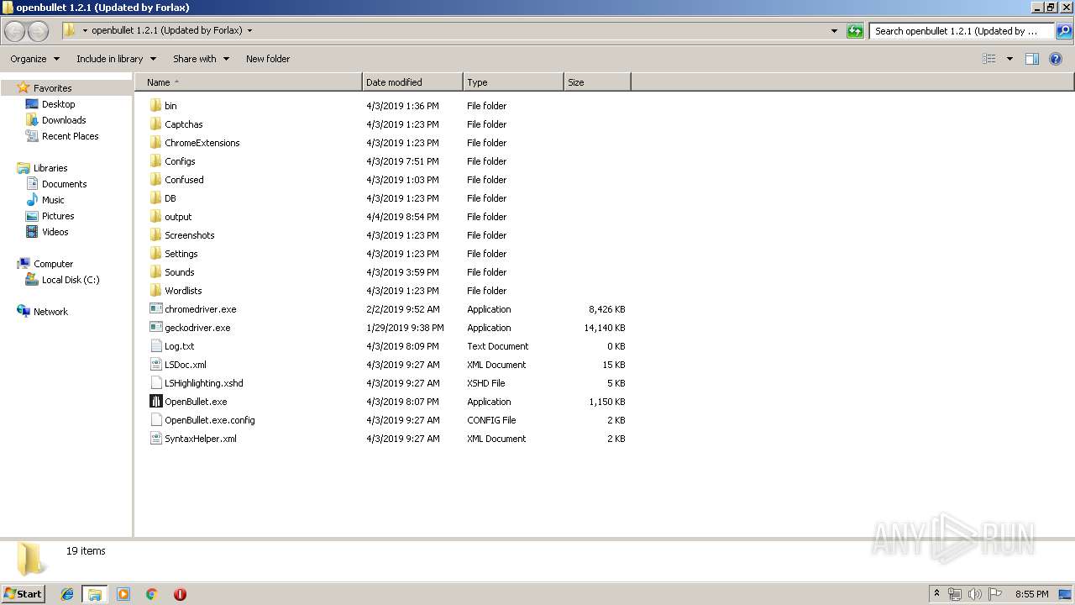Sort by the Name column header
The width and height of the screenshot is (1075, 605).
click(249, 82)
